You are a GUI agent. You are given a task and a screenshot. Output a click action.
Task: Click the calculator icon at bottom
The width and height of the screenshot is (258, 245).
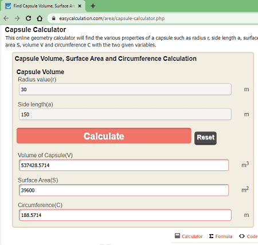(x=177, y=236)
